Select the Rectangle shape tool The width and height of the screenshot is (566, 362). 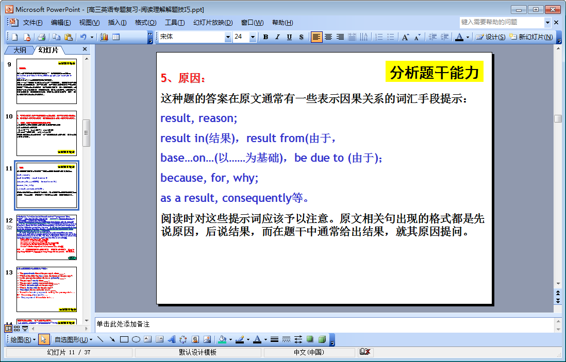(124, 339)
